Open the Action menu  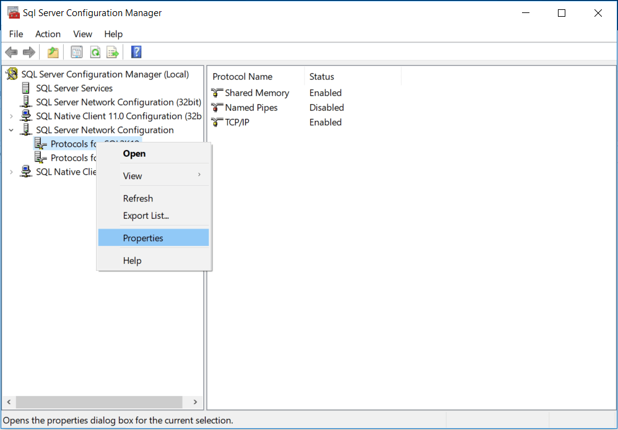48,34
